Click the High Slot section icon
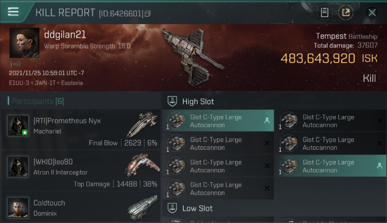Image resolution: width=387 pixels, height=223 pixels. (173, 101)
